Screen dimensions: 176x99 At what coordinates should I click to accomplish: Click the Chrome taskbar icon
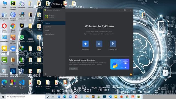pyautogui.click(x=127, y=97)
